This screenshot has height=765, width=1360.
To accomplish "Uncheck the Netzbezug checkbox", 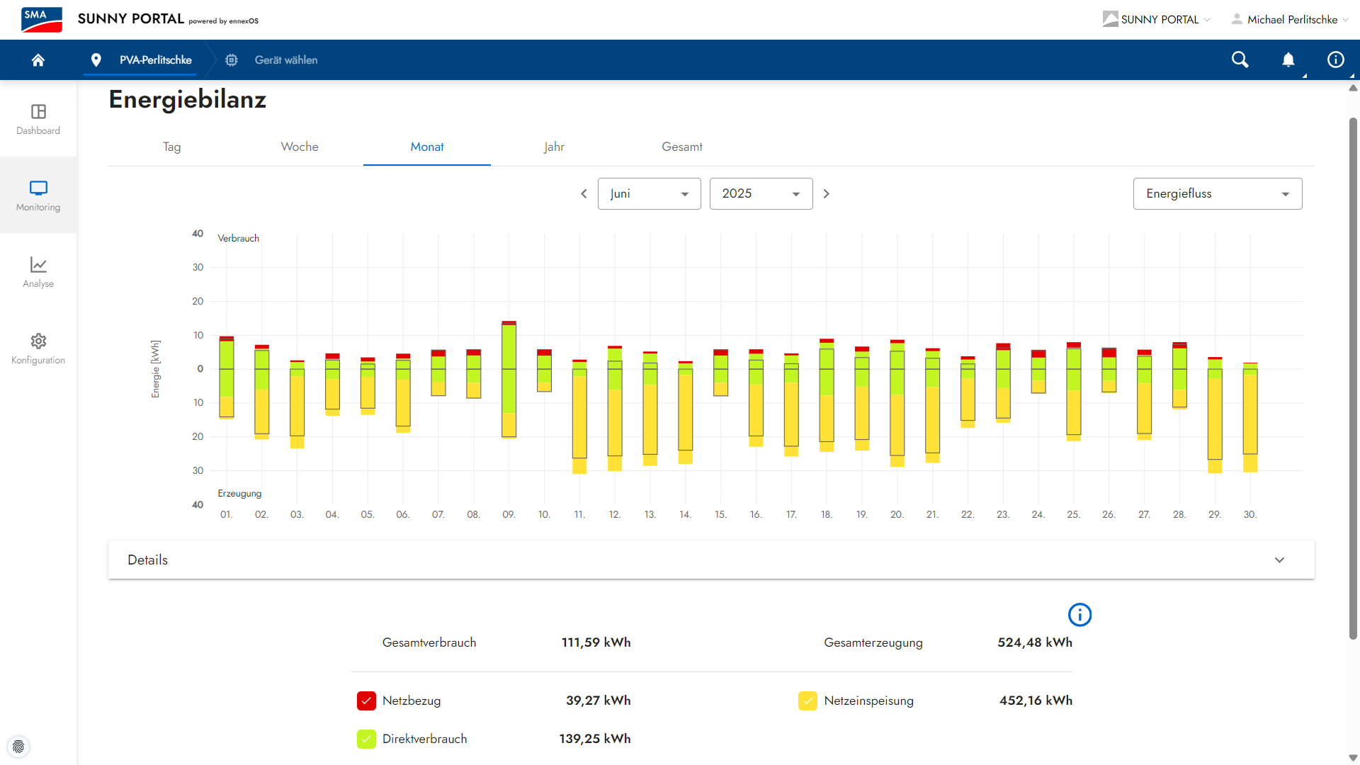I will (x=366, y=701).
